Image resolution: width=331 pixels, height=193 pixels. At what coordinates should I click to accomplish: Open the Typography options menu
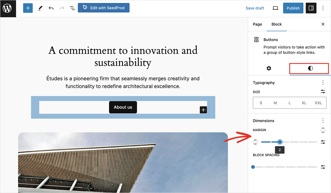pos(323,83)
